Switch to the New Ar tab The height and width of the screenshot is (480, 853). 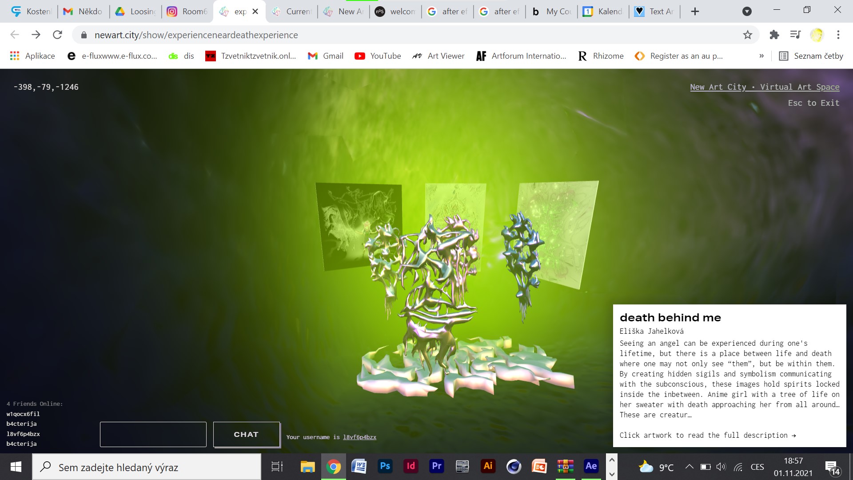coord(343,12)
